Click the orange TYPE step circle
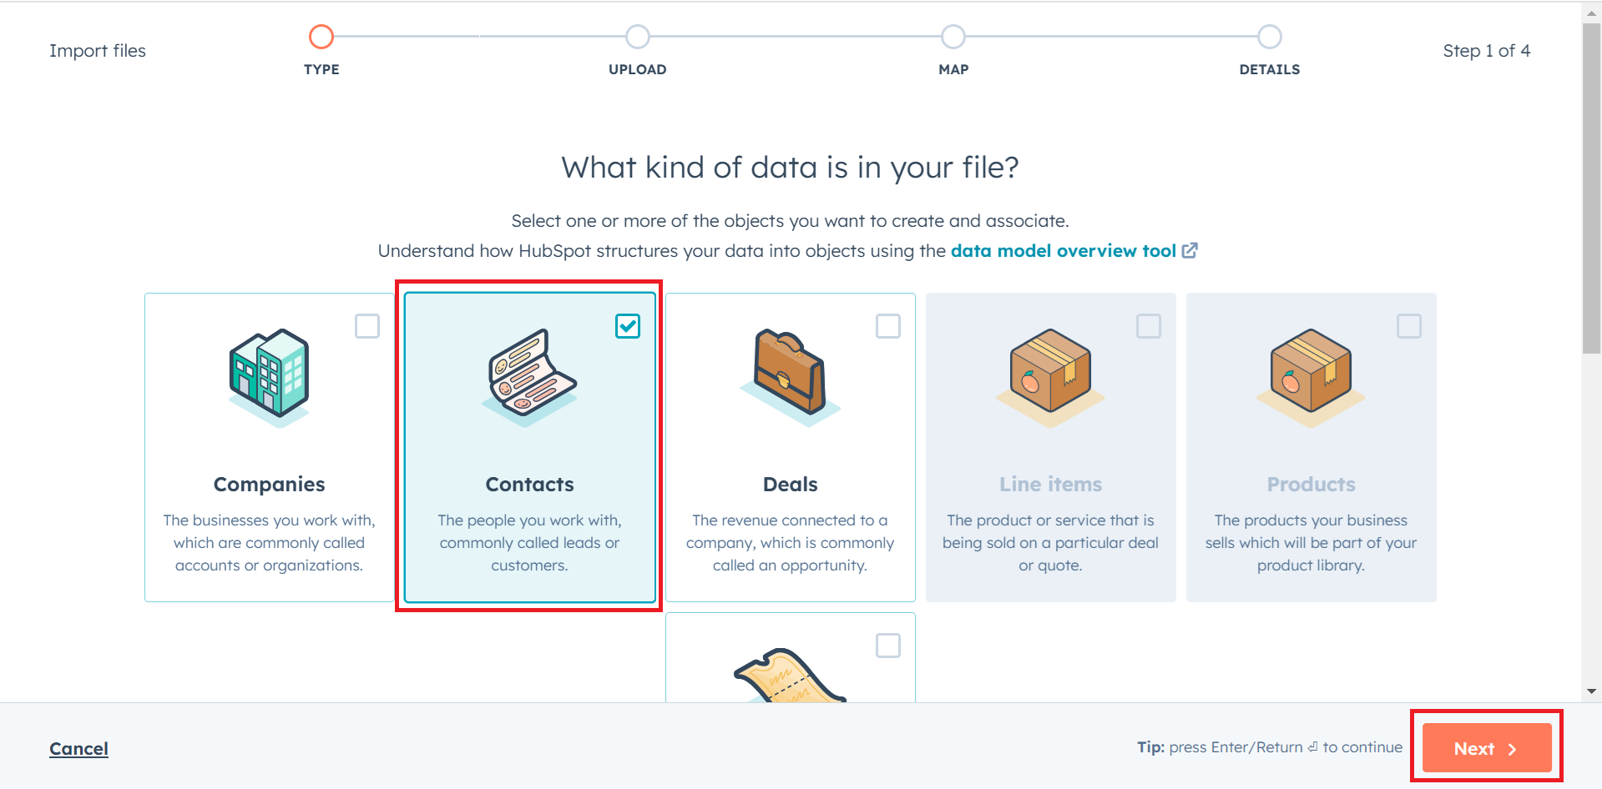This screenshot has height=789, width=1602. click(x=321, y=36)
